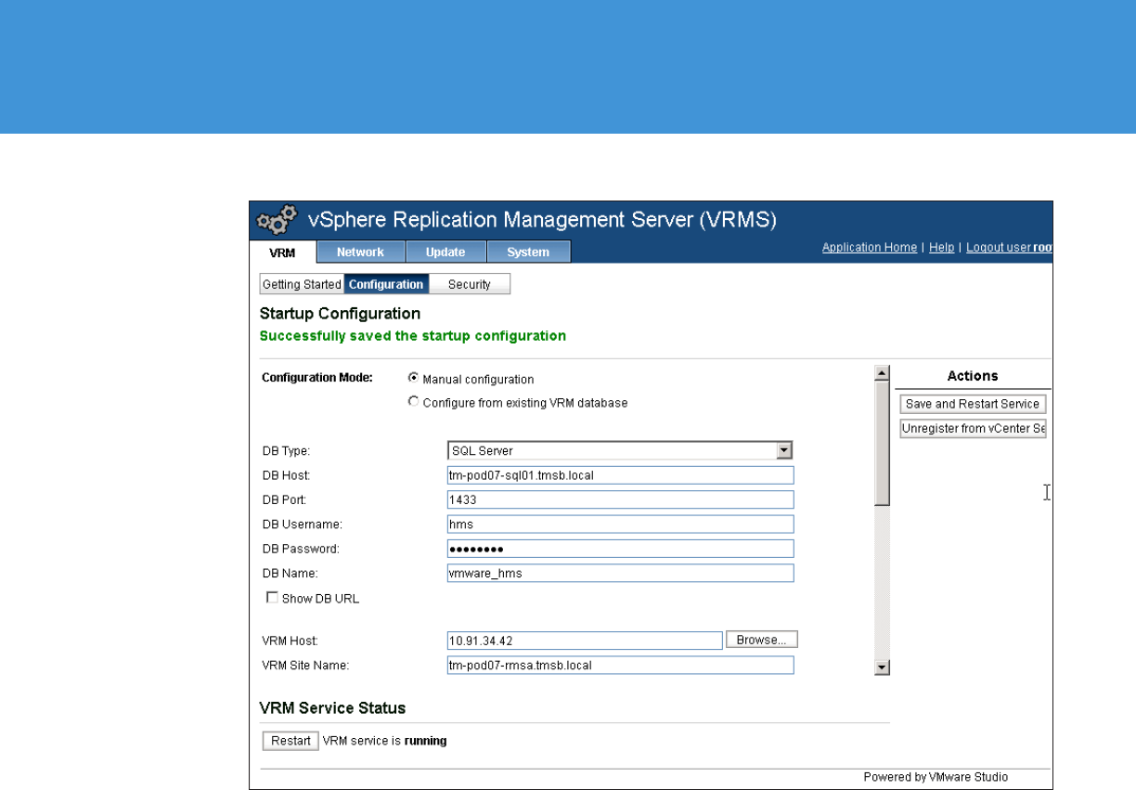Open the Update tab

(x=445, y=252)
